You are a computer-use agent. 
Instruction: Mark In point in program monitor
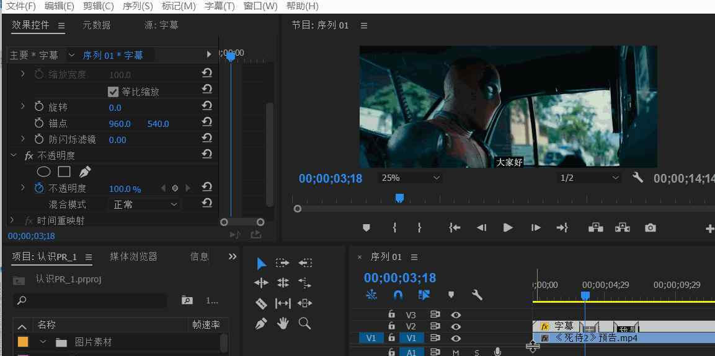[x=394, y=228]
